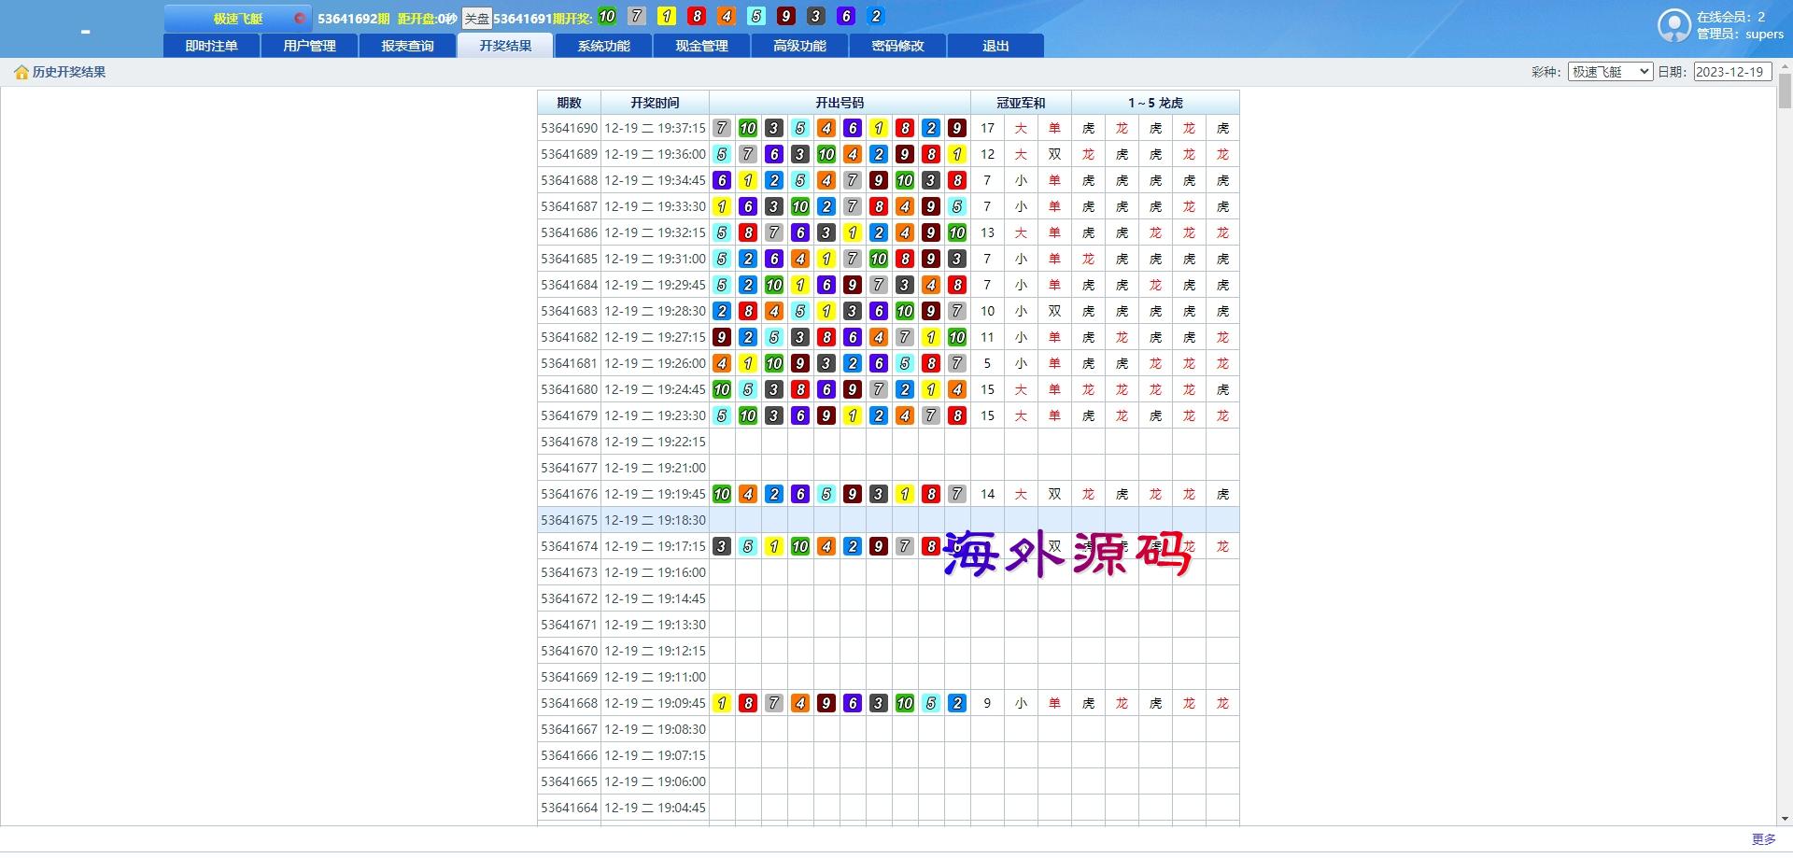Click ball 4 in row 53641681
Image resolution: width=1793 pixels, height=858 pixels.
[x=722, y=363]
